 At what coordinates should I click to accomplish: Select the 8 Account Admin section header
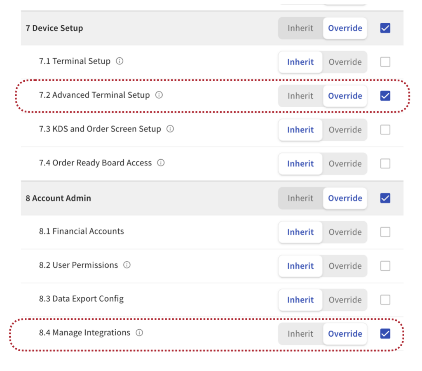click(58, 198)
